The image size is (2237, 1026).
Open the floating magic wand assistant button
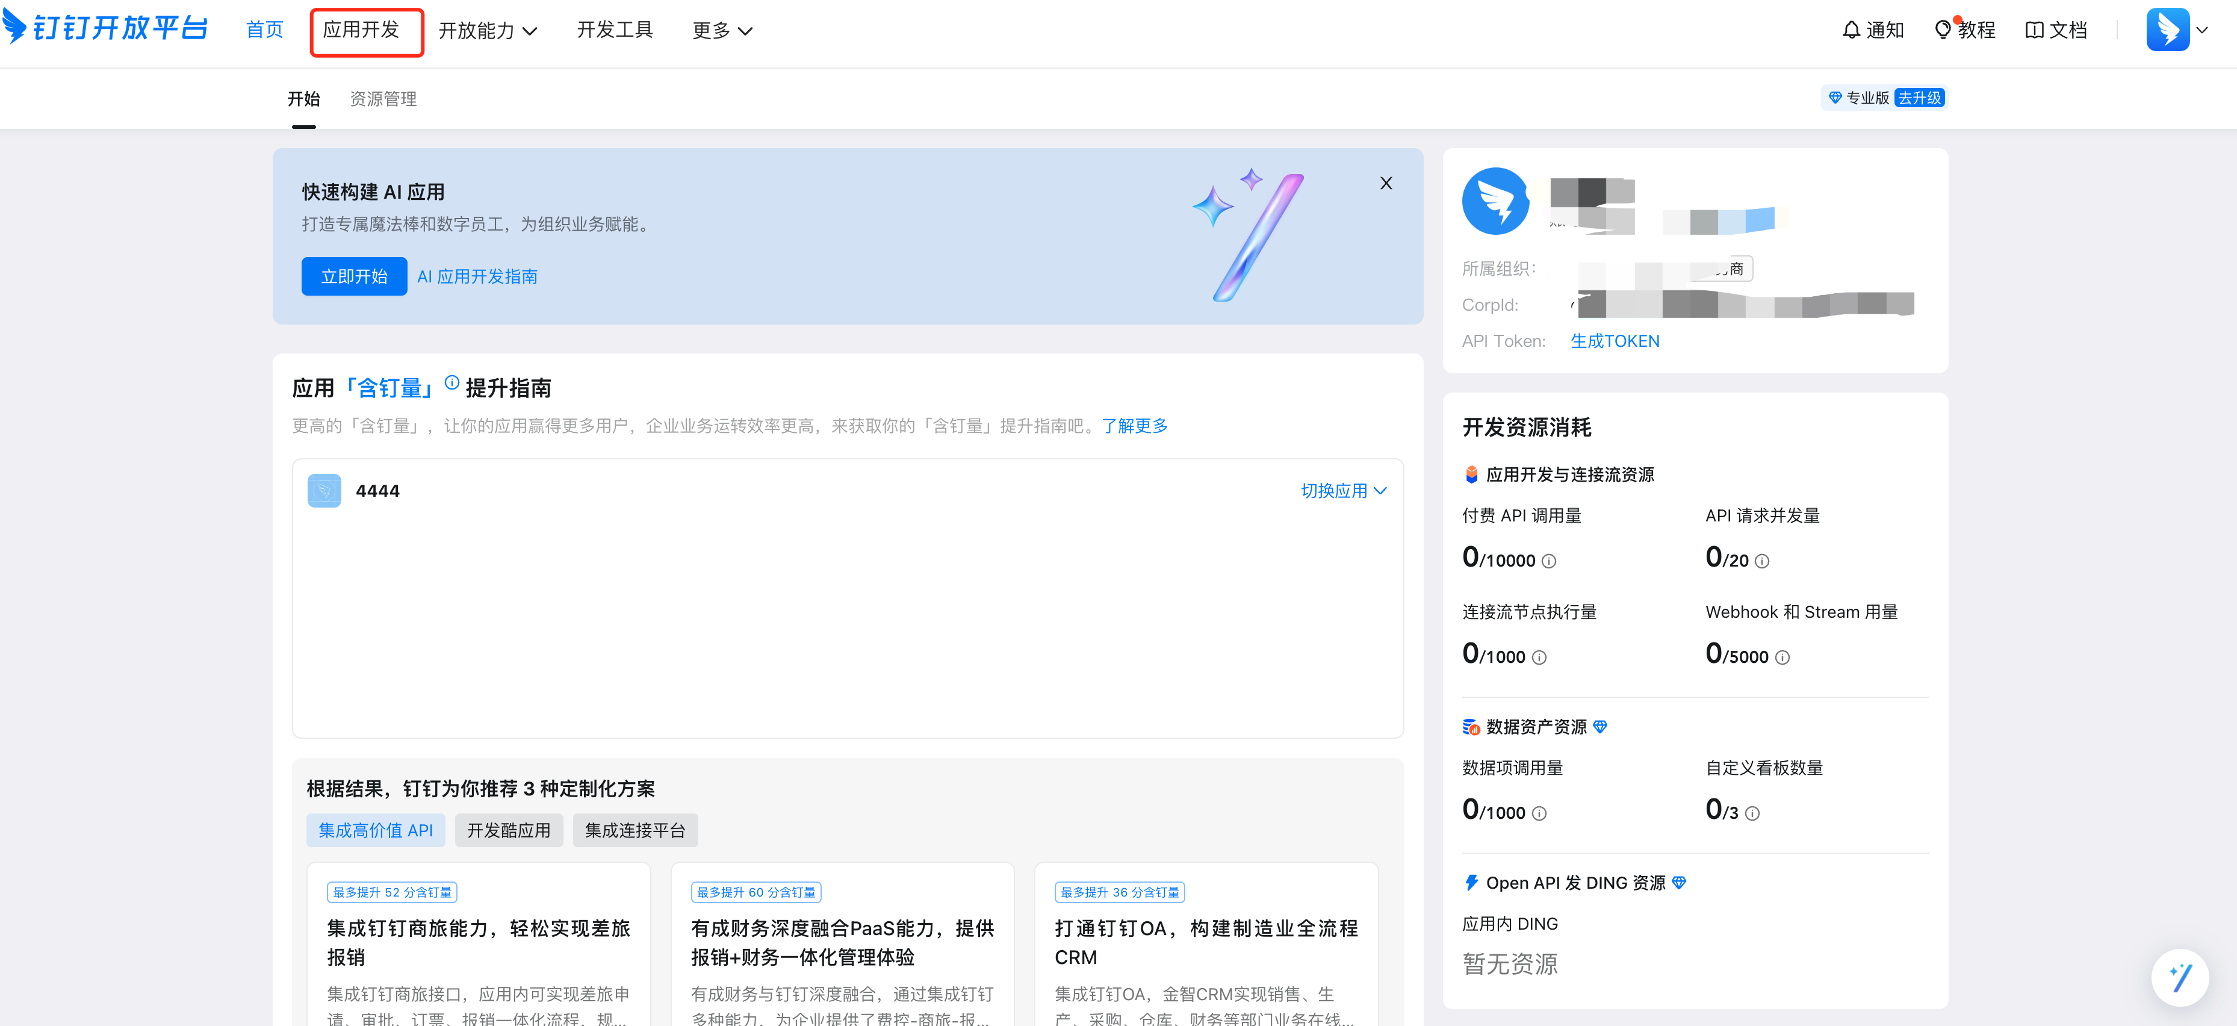click(x=2180, y=977)
